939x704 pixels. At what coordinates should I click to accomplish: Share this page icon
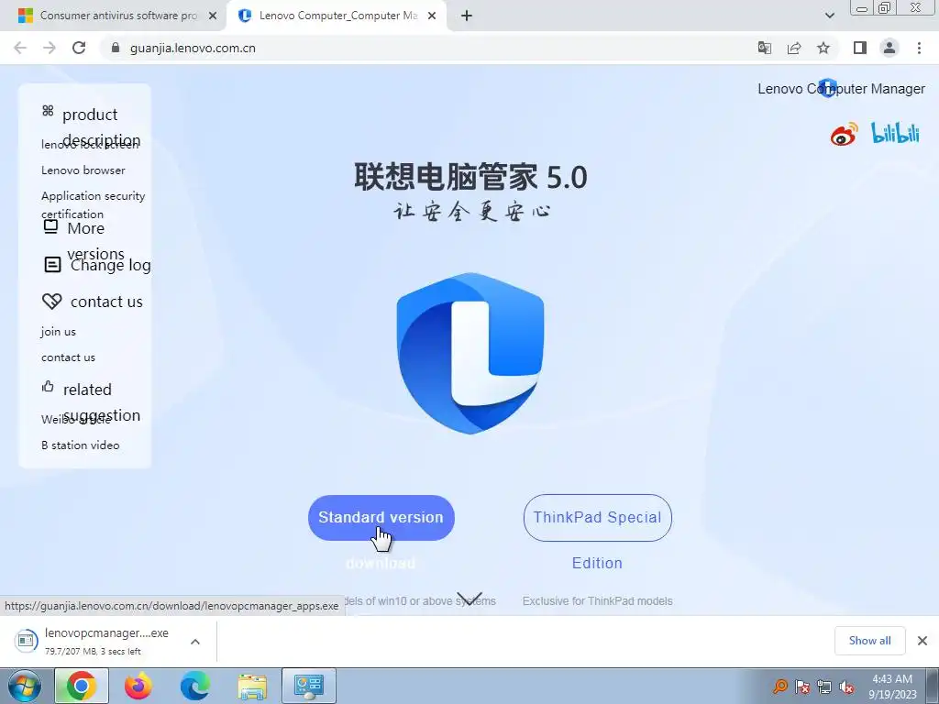pos(794,48)
